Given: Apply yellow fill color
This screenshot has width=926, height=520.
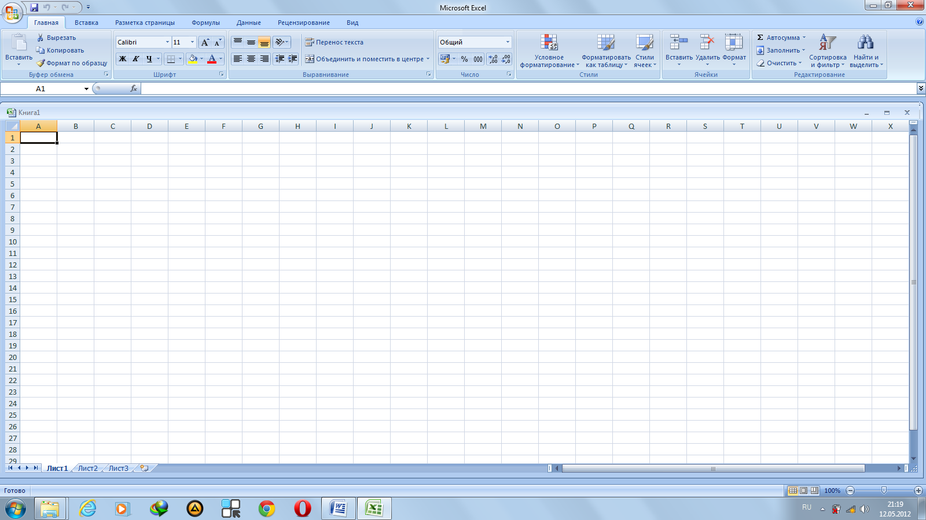Looking at the screenshot, I should click(193, 59).
